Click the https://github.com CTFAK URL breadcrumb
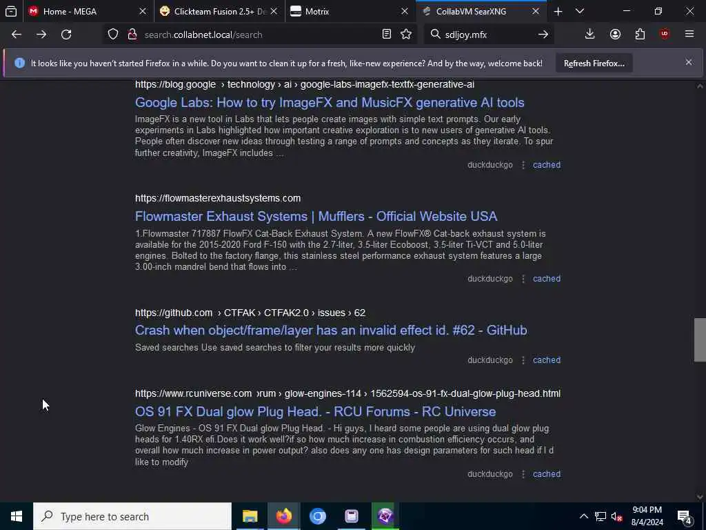The width and height of the screenshot is (706, 530). coord(250,313)
